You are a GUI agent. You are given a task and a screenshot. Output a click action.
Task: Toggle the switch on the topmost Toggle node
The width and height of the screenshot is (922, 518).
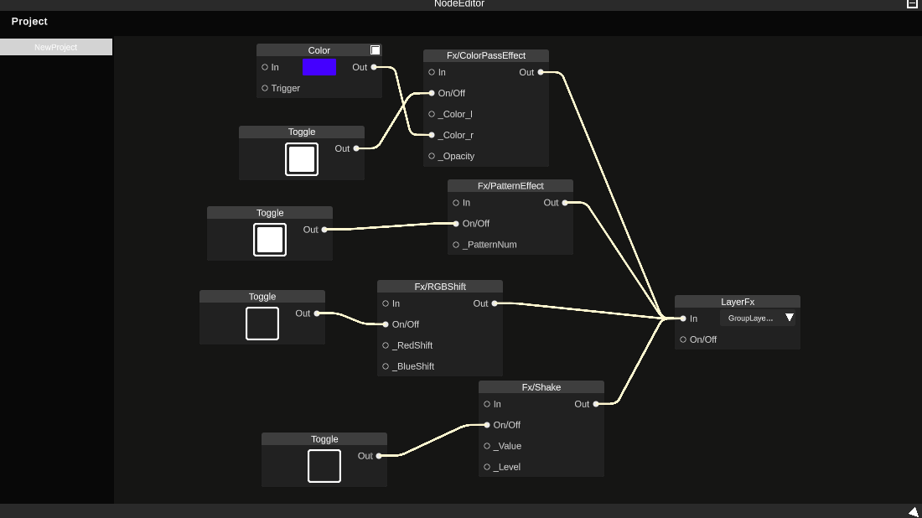pyautogui.click(x=301, y=159)
